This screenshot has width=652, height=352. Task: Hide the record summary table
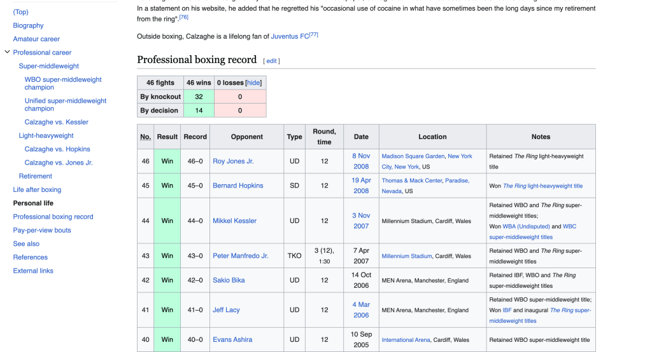[253, 83]
